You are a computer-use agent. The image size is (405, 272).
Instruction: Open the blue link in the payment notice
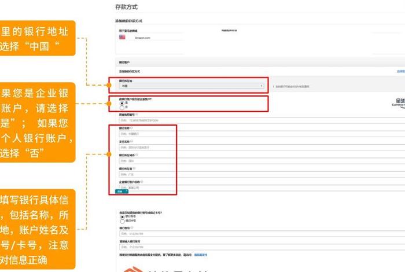coord(200,254)
